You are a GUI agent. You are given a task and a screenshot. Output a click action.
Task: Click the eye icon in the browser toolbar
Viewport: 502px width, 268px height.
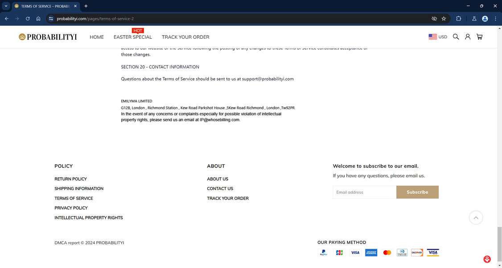[x=434, y=19]
